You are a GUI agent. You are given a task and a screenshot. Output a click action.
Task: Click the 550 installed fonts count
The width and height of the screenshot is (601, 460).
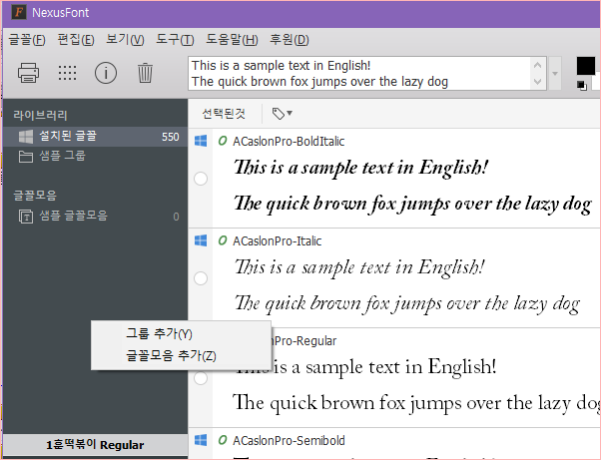pyautogui.click(x=170, y=137)
